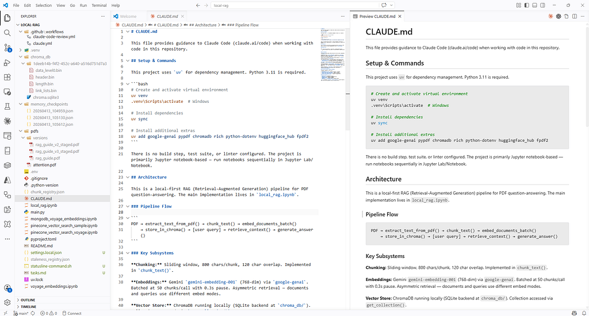The width and height of the screenshot is (589, 316).
Task: Fold the Setup & Commands heading in editor
Action: 128,60
